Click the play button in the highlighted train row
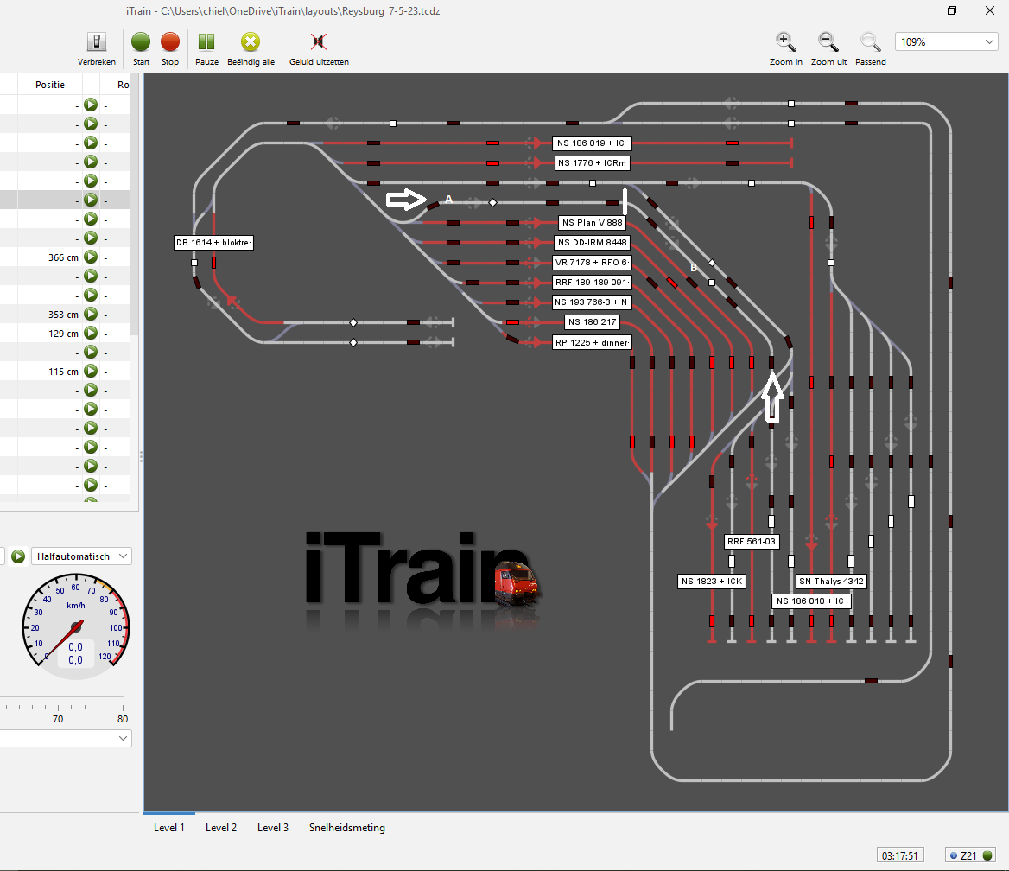This screenshot has width=1009, height=871. [91, 200]
